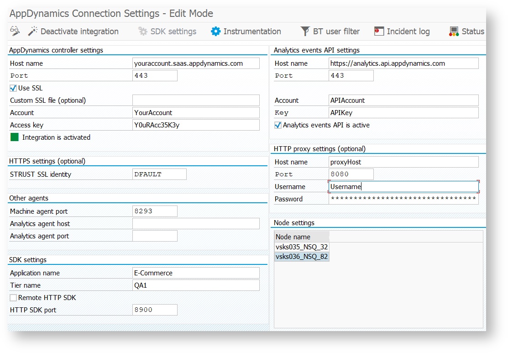This screenshot has height=353, width=508.
Task: Click the Status traffic-light icon
Action: point(454,31)
